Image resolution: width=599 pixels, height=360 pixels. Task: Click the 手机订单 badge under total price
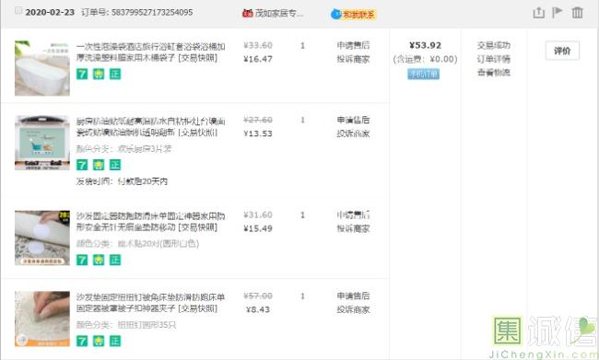[423, 74]
